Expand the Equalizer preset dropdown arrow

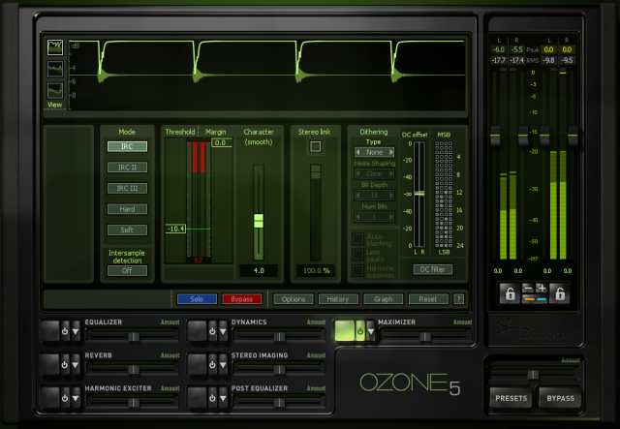[76, 331]
